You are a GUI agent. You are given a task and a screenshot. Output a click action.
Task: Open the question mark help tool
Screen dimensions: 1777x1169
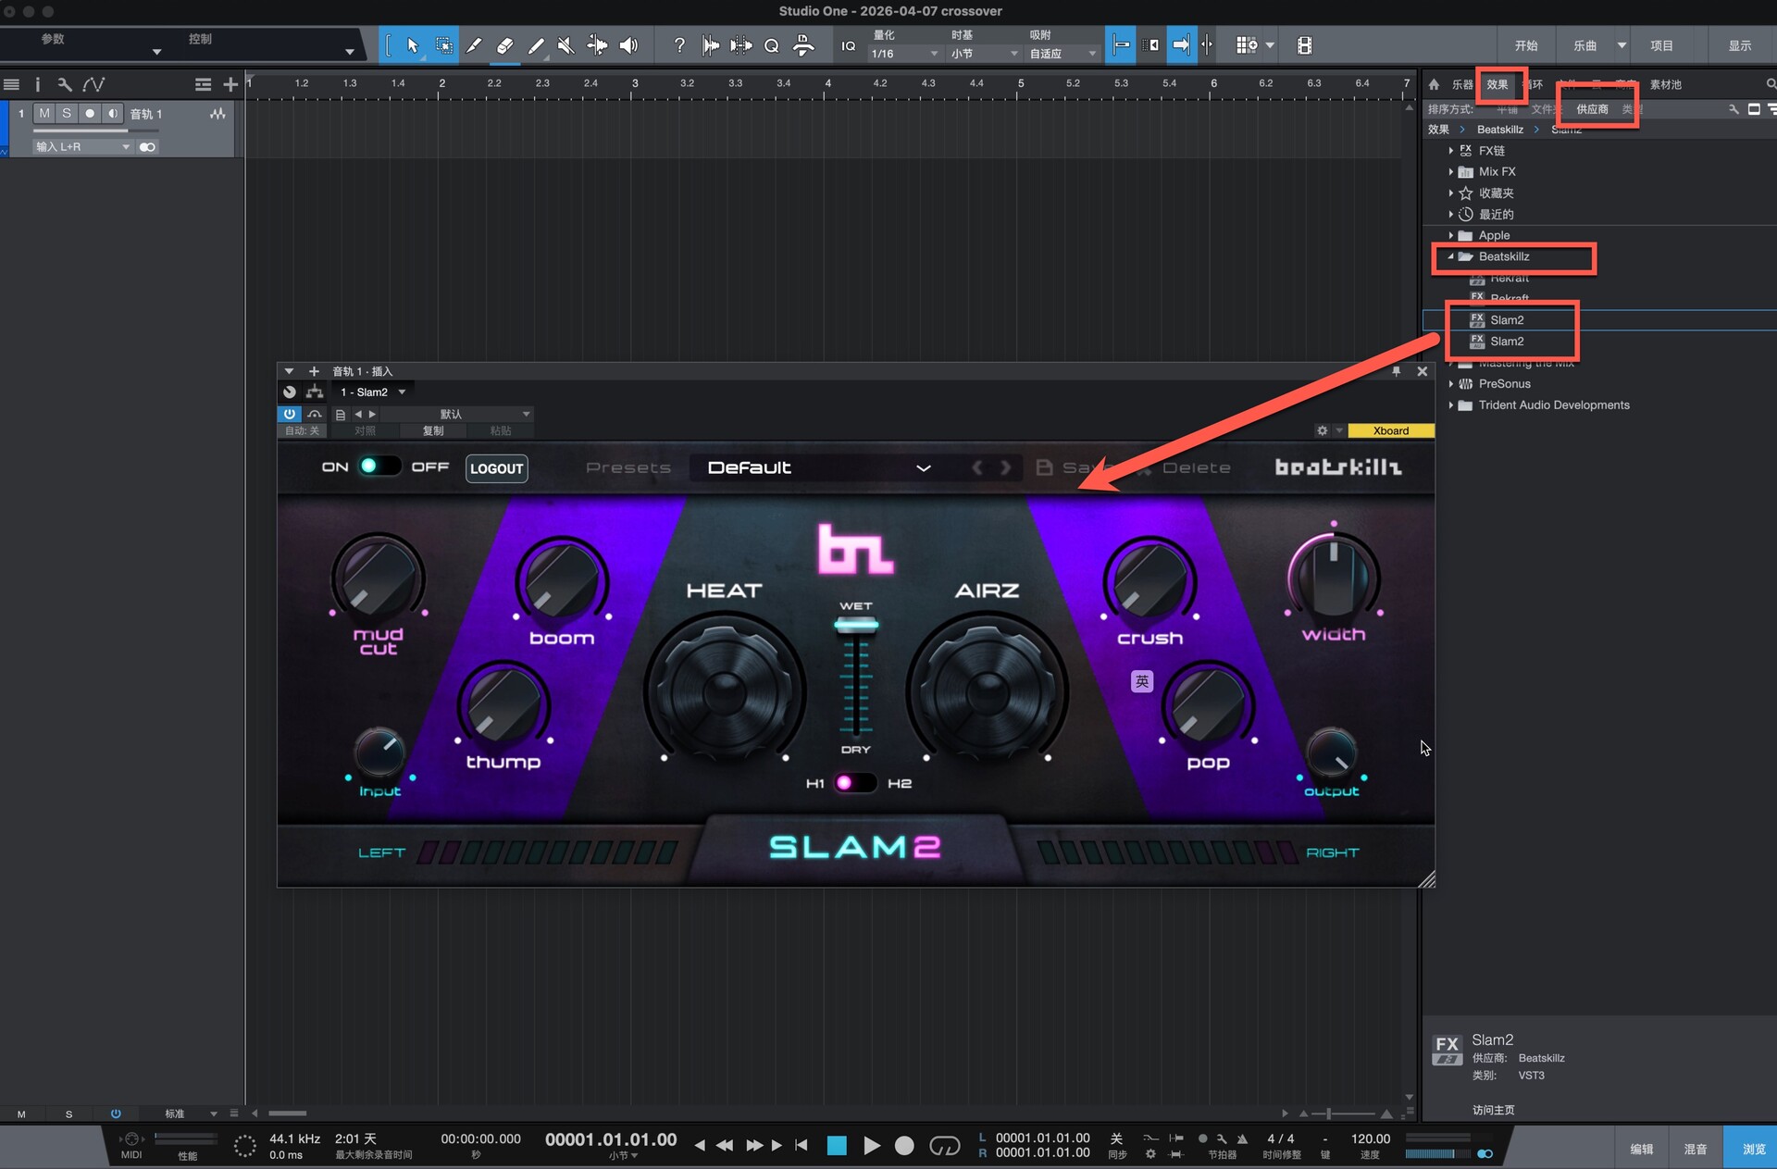pyautogui.click(x=679, y=45)
